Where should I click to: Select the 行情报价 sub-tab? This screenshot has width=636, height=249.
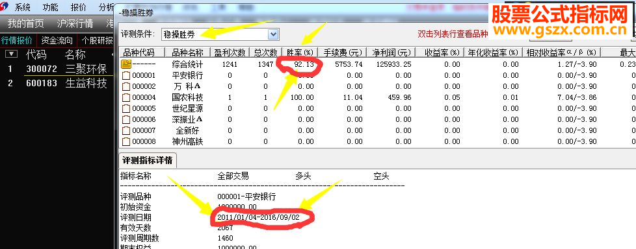click(17, 40)
